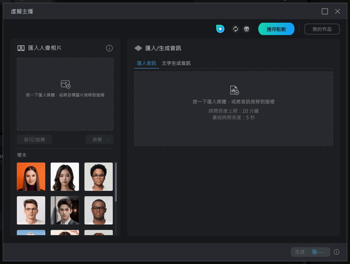Click the waveform icon beside 匯入/生成音訊
This screenshot has width=350, height=264.
click(138, 48)
